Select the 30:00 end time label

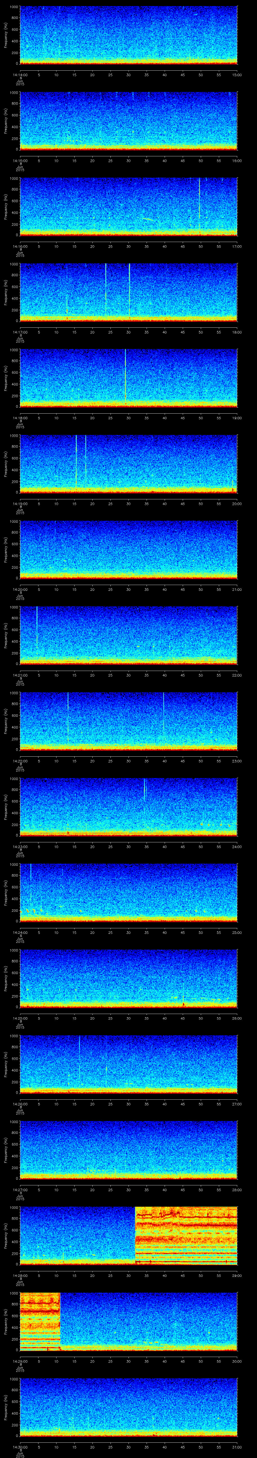point(237,1361)
